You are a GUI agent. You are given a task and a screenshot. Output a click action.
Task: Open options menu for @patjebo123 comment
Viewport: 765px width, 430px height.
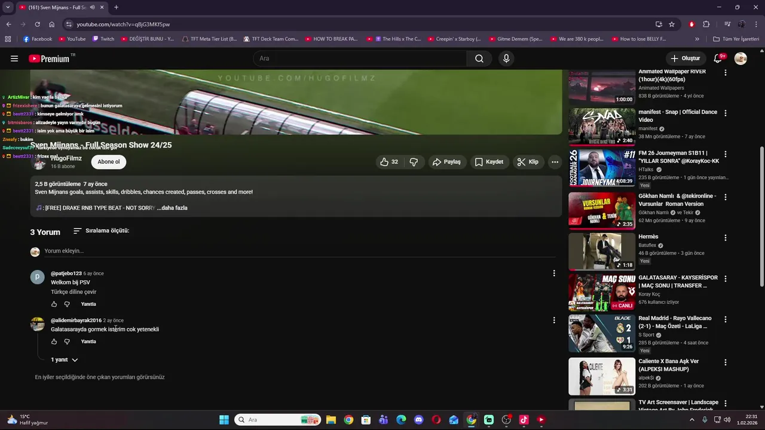tap(554, 274)
